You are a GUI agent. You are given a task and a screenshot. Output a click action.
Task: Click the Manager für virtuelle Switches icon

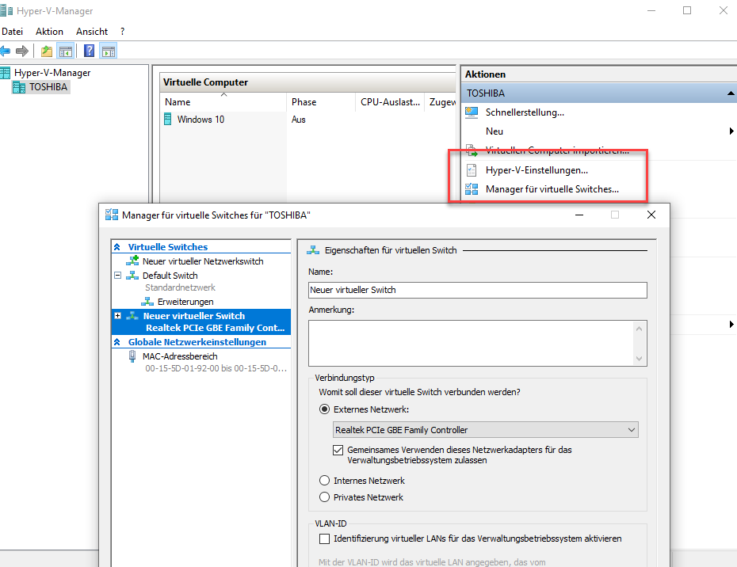pyautogui.click(x=471, y=189)
